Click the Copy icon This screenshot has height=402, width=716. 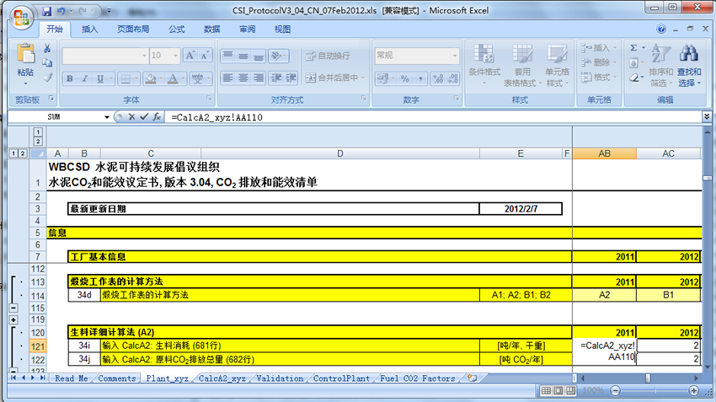coord(47,63)
